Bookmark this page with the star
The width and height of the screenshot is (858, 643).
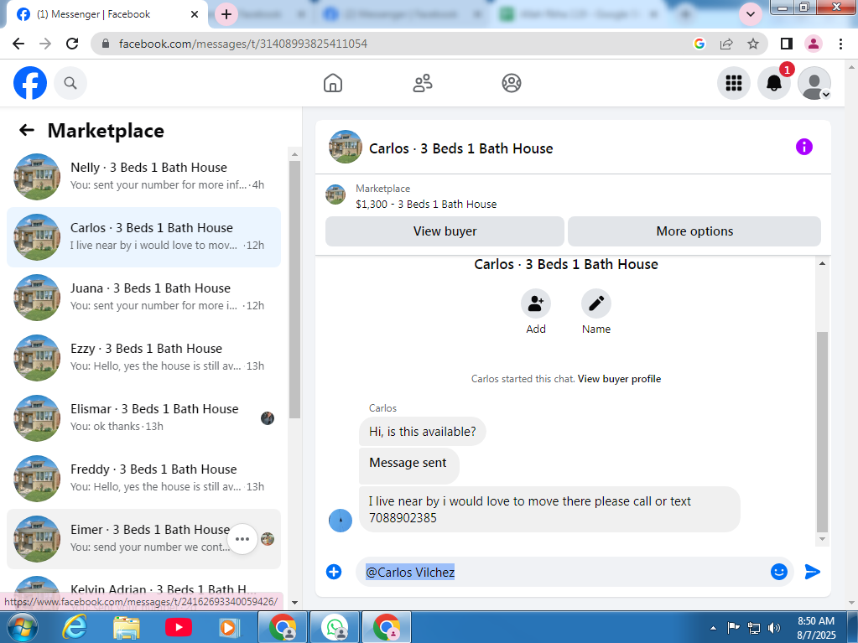click(753, 44)
